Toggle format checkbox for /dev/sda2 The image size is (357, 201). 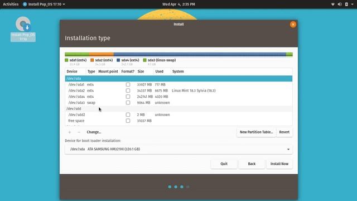tap(128, 90)
